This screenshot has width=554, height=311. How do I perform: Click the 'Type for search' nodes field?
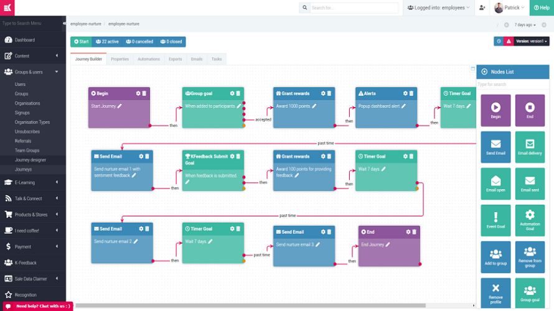click(x=513, y=84)
